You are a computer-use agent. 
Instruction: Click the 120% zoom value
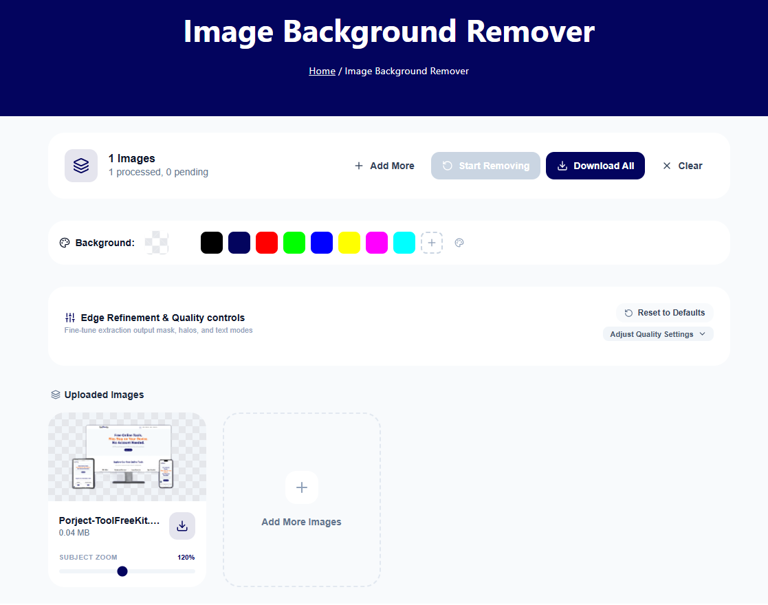[186, 558]
